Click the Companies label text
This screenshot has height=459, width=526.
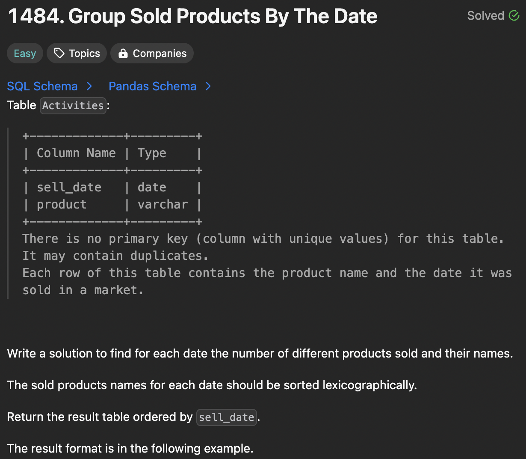tap(160, 54)
